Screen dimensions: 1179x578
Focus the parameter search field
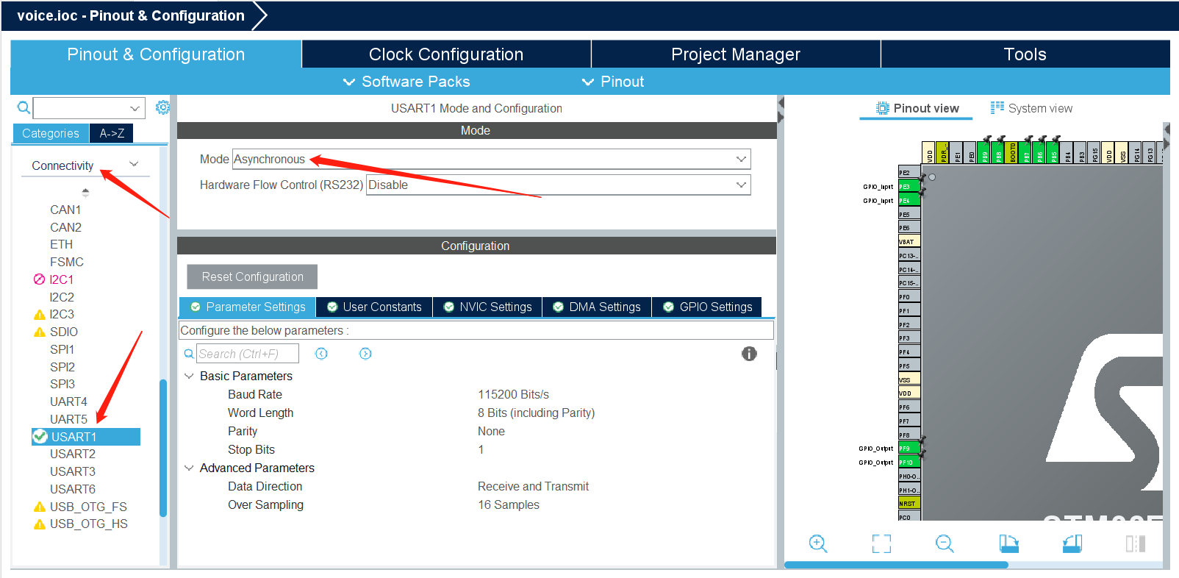(248, 354)
